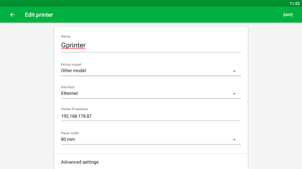Focus the Printer IP-address input field
The height and width of the screenshot is (169, 302).
[x=150, y=116]
